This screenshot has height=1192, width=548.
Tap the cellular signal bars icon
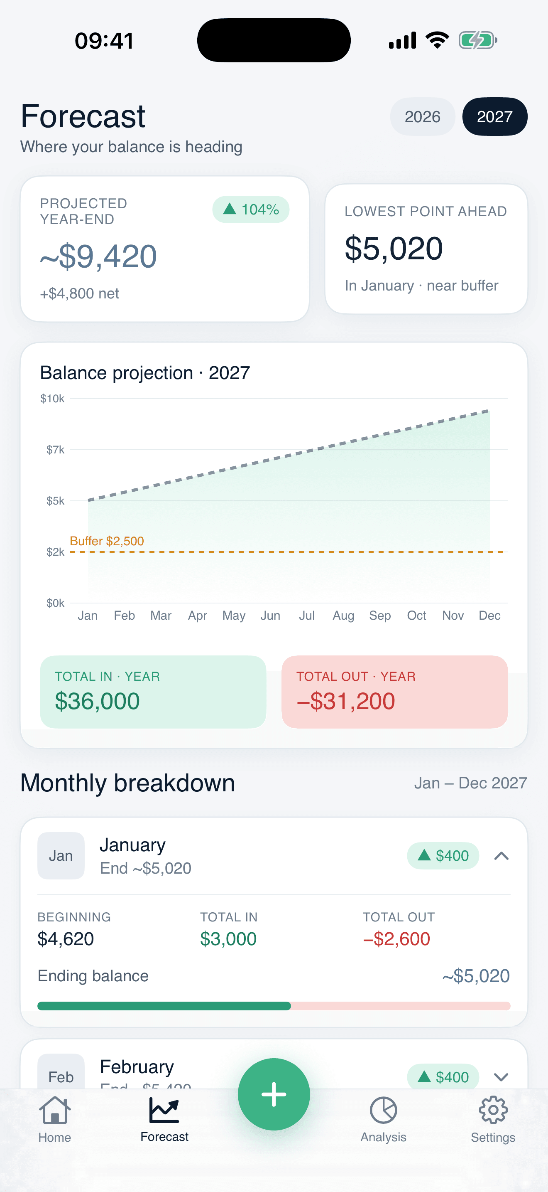pos(402,40)
